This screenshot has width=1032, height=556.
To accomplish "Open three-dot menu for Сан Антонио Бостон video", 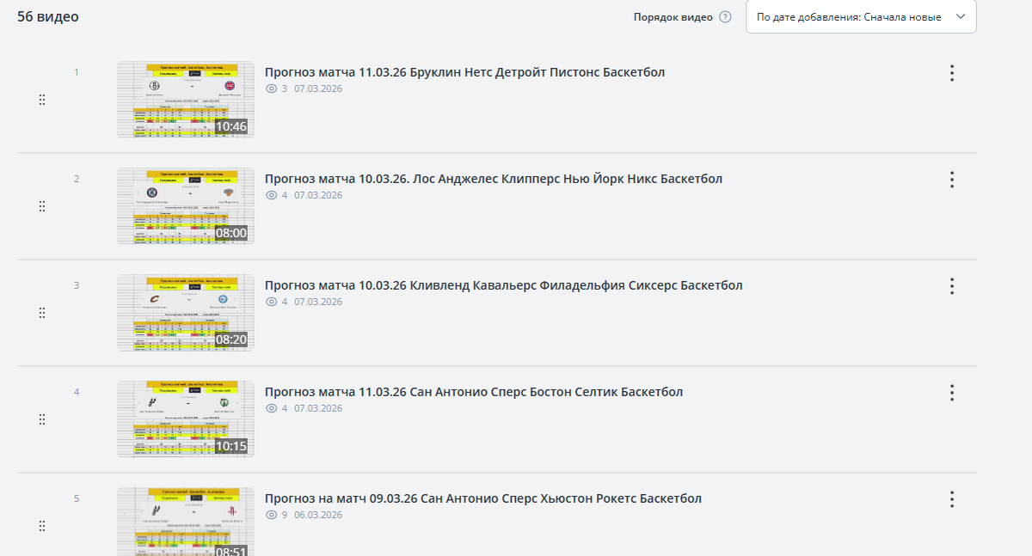I will 952,393.
